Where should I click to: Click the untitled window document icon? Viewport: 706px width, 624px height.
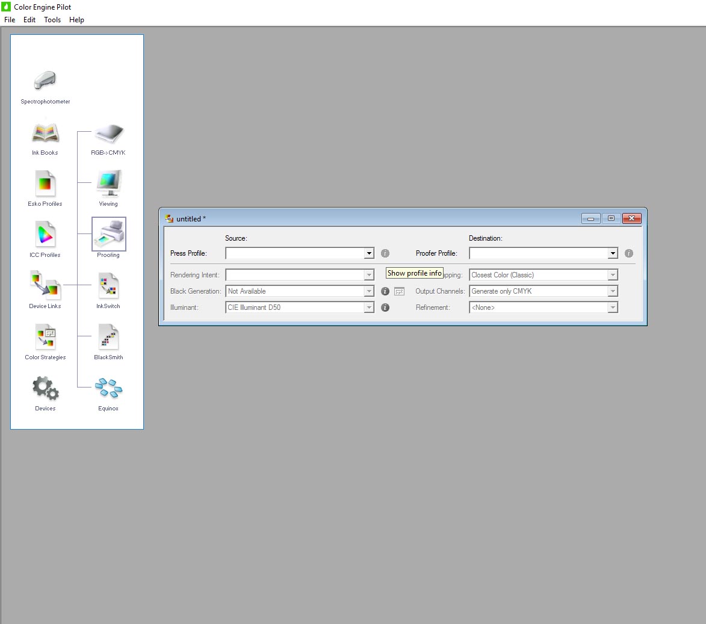click(169, 219)
